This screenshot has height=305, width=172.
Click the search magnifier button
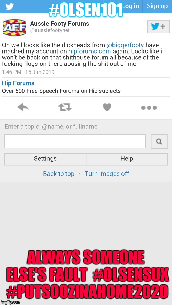(x=159, y=142)
